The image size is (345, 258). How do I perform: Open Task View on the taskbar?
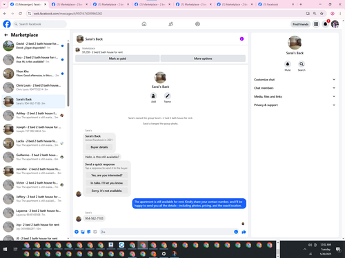coord(15,249)
